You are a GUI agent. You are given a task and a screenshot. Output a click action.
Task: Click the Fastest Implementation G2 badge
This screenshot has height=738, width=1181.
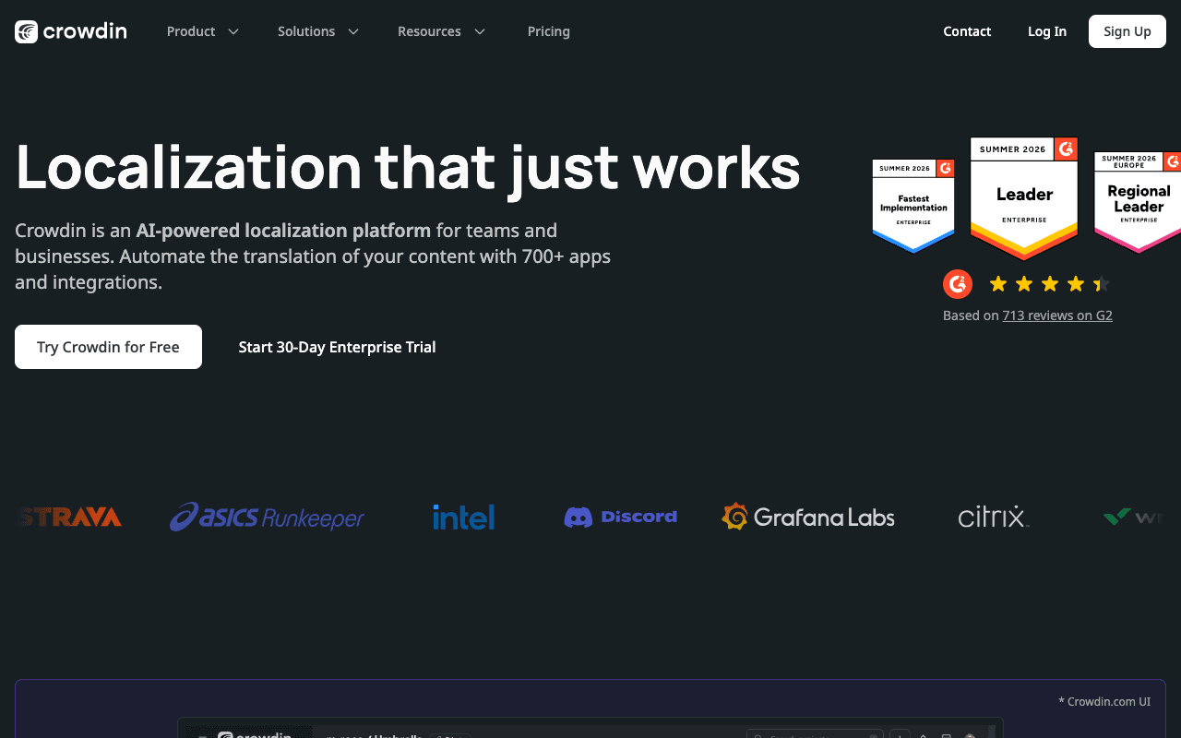[x=913, y=206]
